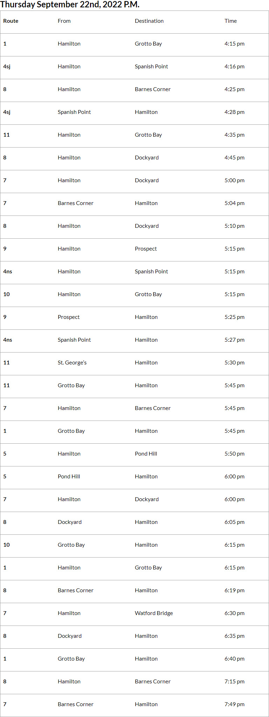
Task: Select the Thursday September 22nd heading
Action: click(x=70, y=5)
